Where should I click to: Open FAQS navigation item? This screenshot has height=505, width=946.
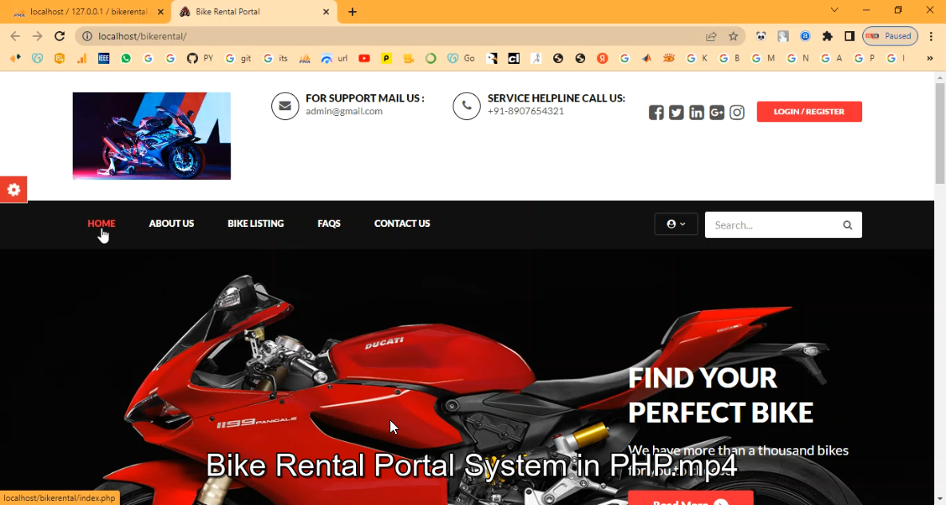[x=329, y=224]
